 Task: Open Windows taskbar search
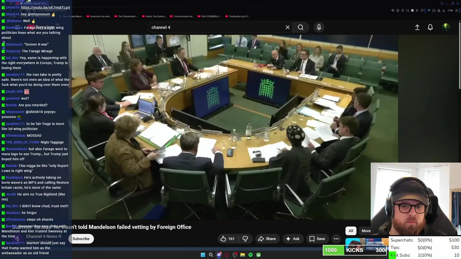coord(211,255)
